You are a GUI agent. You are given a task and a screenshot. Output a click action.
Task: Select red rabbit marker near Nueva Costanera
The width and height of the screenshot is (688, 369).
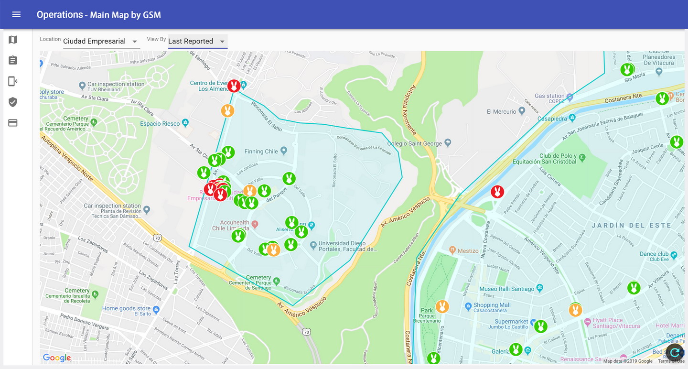497,192
